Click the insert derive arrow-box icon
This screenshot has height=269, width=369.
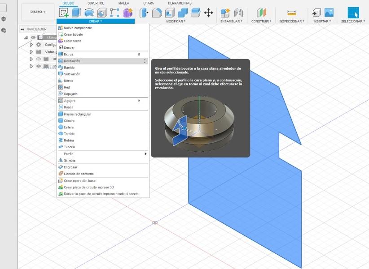pyautogui.click(x=316, y=13)
